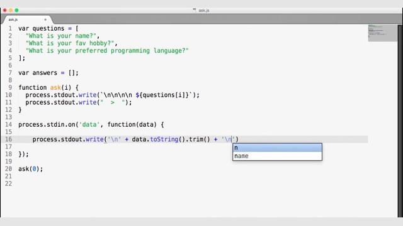The width and height of the screenshot is (403, 226).
Task: Click line number 14 in gutter
Action: click(8, 124)
